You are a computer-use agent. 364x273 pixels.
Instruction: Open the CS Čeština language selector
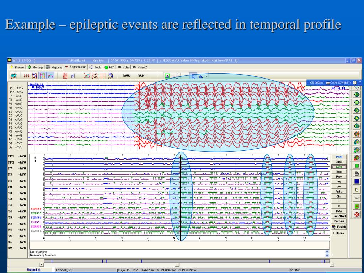click(x=316, y=82)
